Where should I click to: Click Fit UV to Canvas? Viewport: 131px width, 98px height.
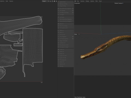pos(65,26)
